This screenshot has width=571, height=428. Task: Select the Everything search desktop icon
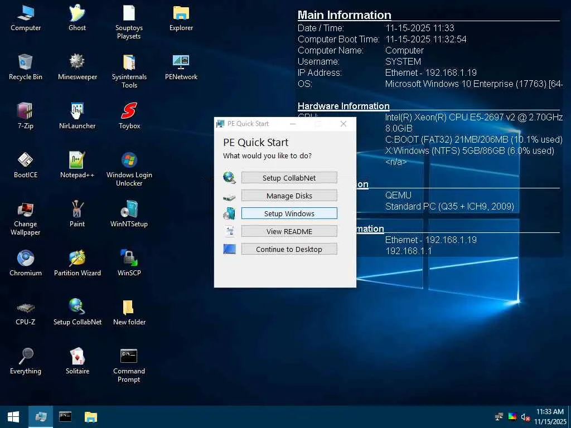point(26,362)
